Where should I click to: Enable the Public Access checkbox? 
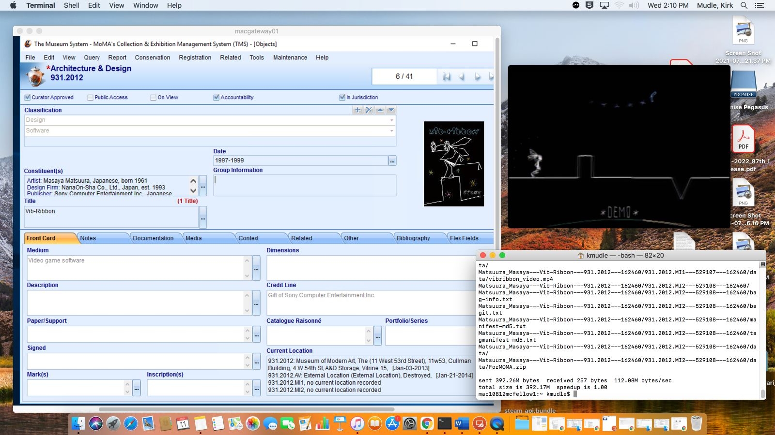[90, 98]
